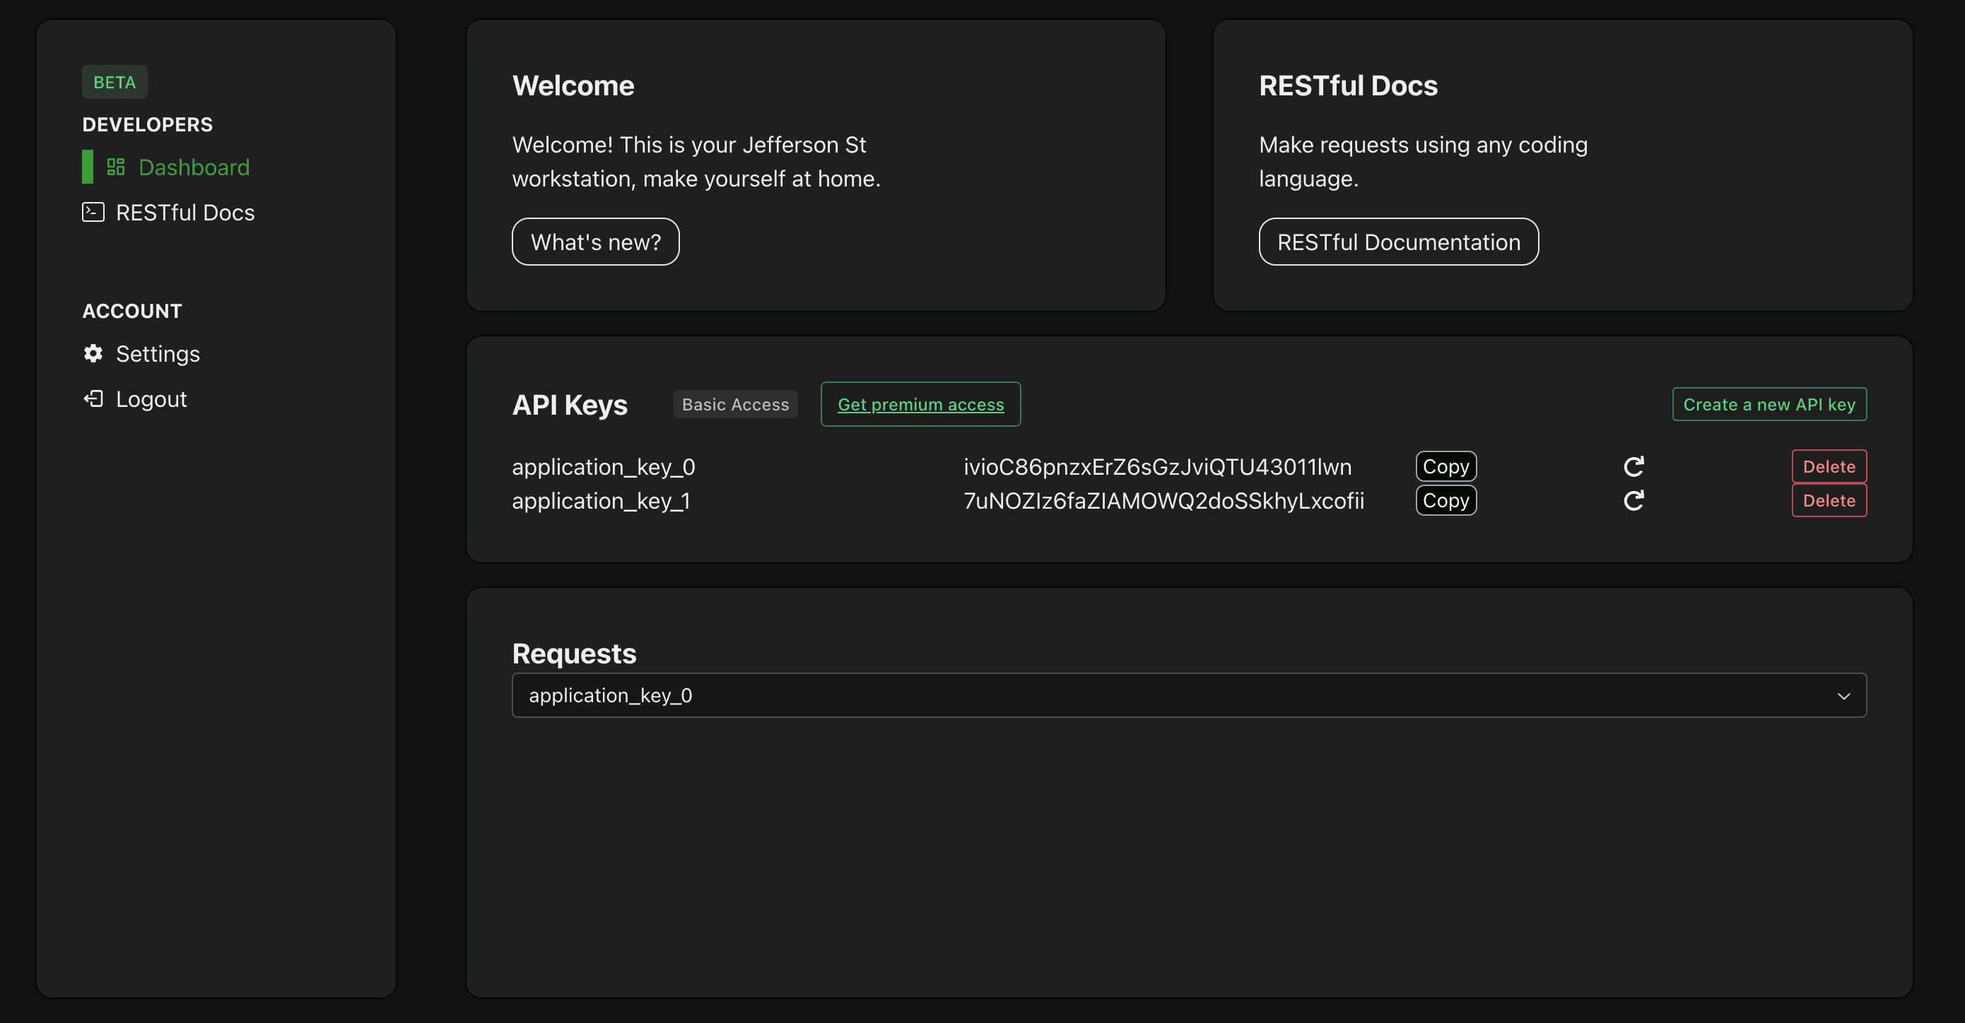Click the BETA badge in the sidebar
This screenshot has width=1965, height=1023.
(x=114, y=81)
